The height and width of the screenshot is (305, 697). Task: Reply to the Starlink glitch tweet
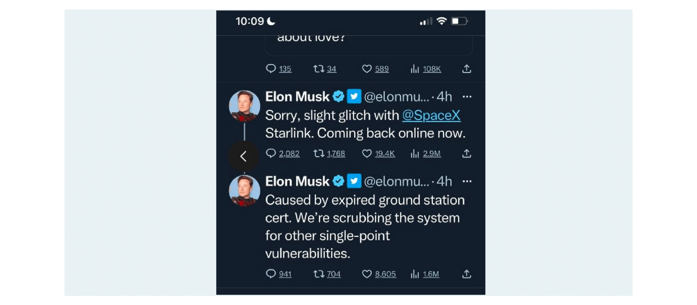(271, 153)
